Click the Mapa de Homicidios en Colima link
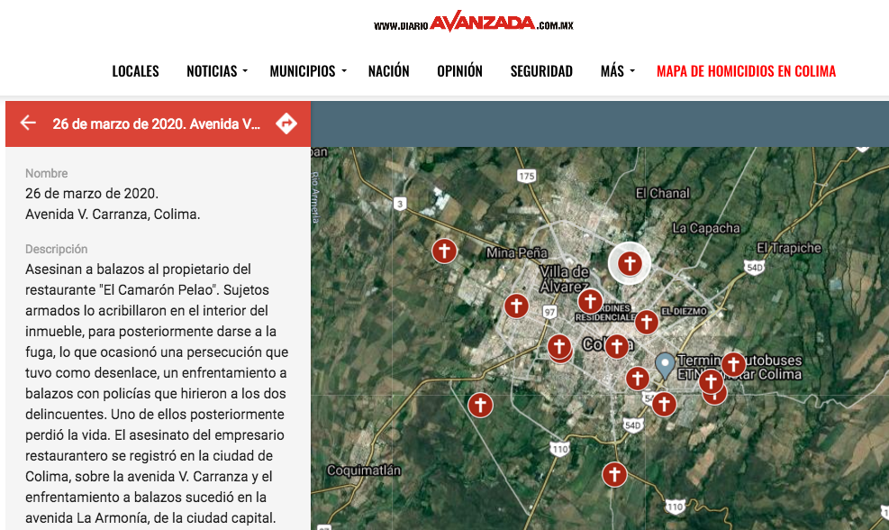The height and width of the screenshot is (530, 889). pos(746,71)
